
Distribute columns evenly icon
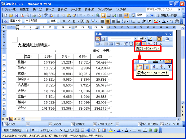pos(131,44)
